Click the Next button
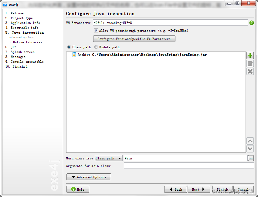Image resolution: width=258 pixels, height=197 pixels. (199, 189)
